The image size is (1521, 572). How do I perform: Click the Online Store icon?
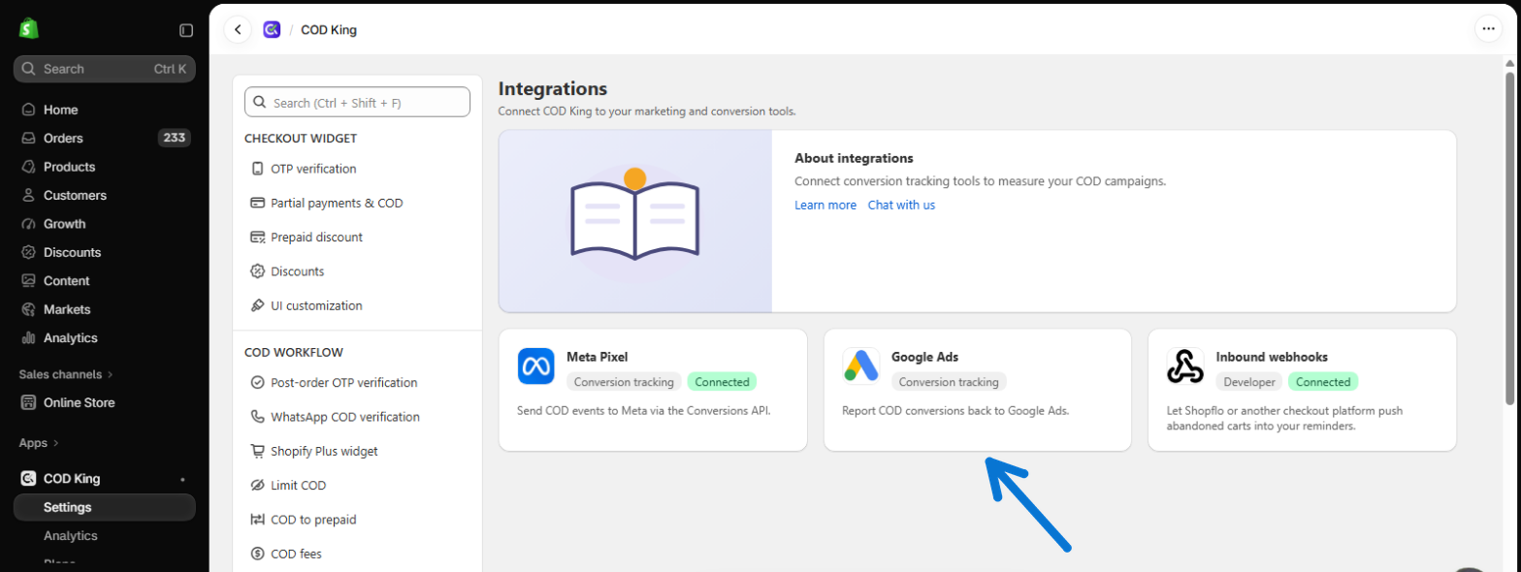click(x=28, y=402)
